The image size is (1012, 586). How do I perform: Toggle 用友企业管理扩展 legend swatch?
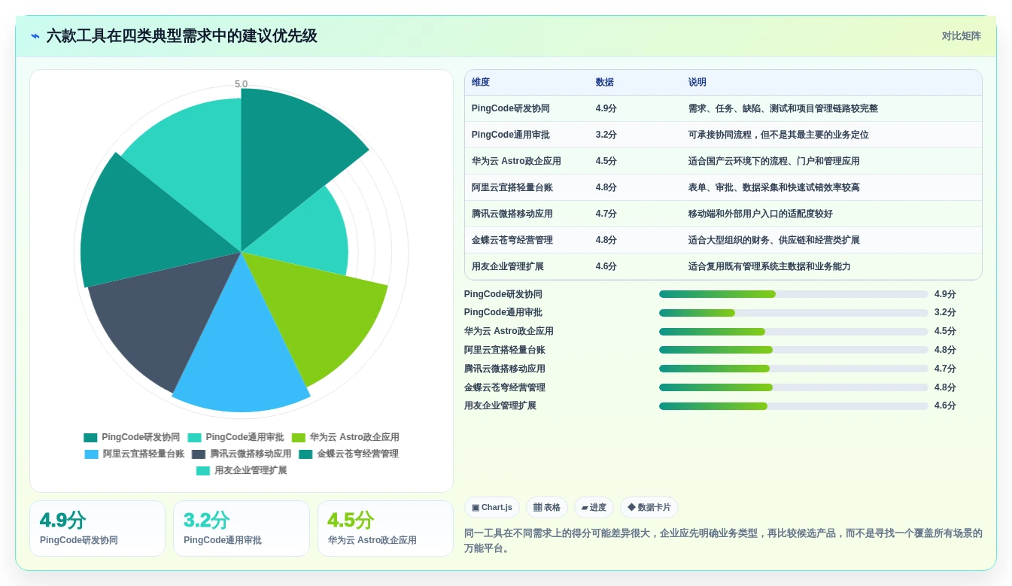tap(203, 470)
